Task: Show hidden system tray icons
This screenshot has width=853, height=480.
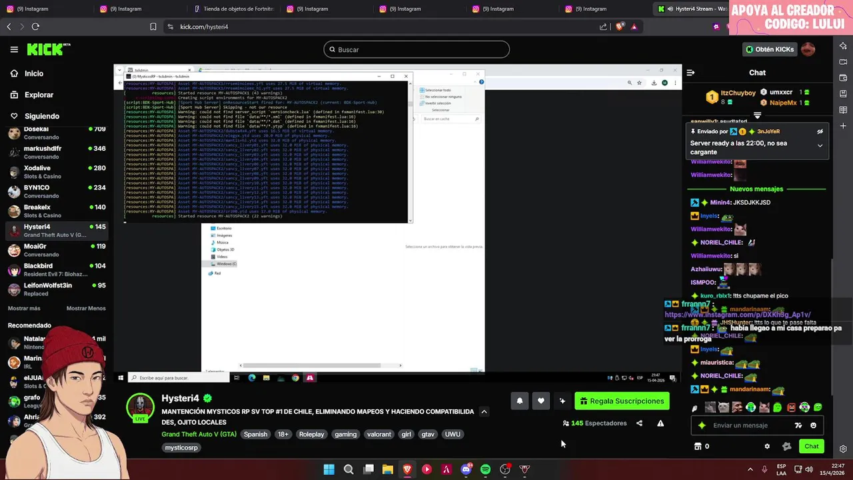Action: [750, 469]
